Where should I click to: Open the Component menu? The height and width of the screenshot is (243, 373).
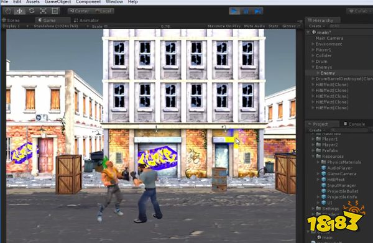[x=88, y=2]
